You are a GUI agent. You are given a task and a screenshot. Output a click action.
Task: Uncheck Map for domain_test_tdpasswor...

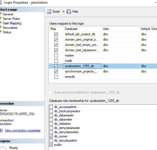56,50
